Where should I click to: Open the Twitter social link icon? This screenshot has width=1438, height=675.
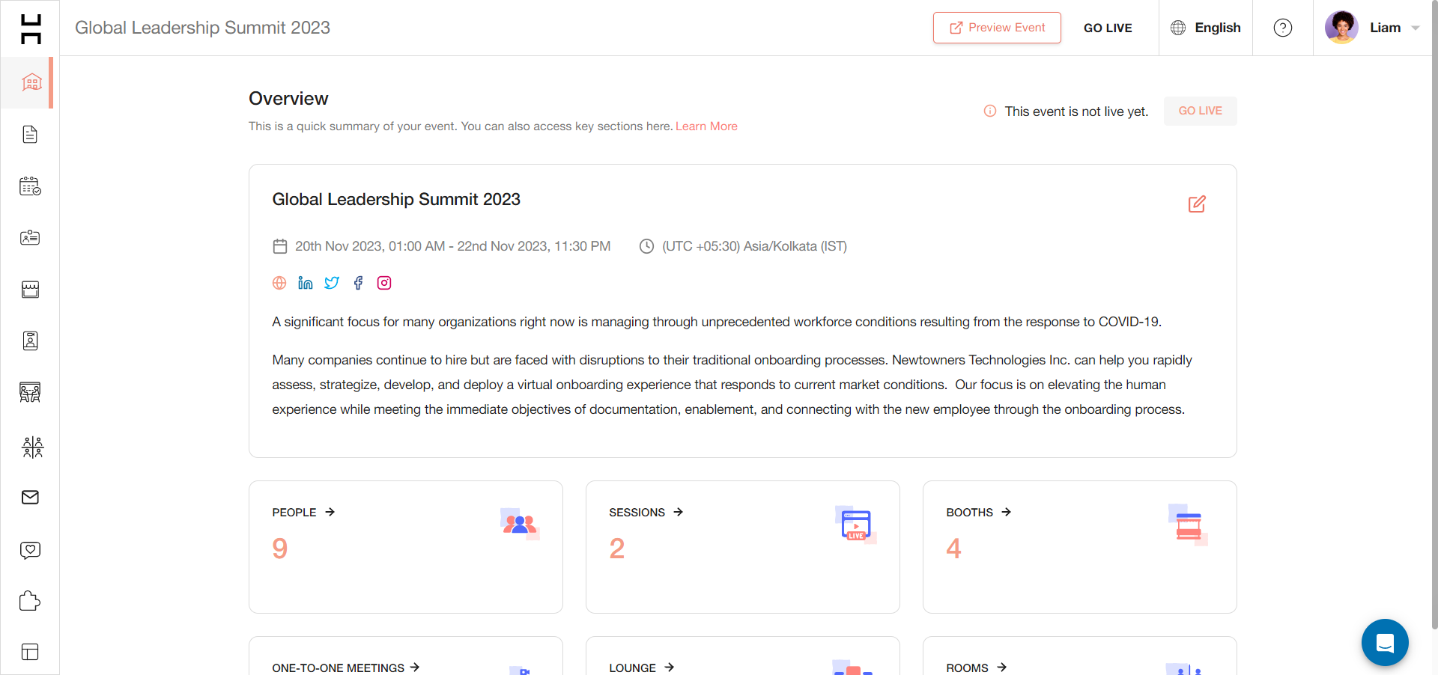tap(332, 283)
